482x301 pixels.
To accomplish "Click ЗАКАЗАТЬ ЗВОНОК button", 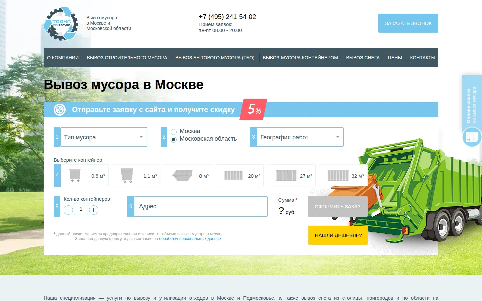I will point(408,23).
